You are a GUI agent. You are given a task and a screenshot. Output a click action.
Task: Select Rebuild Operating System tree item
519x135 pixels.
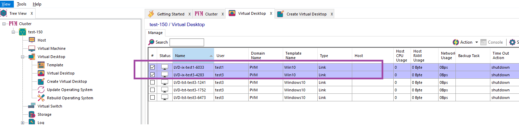[70, 98]
